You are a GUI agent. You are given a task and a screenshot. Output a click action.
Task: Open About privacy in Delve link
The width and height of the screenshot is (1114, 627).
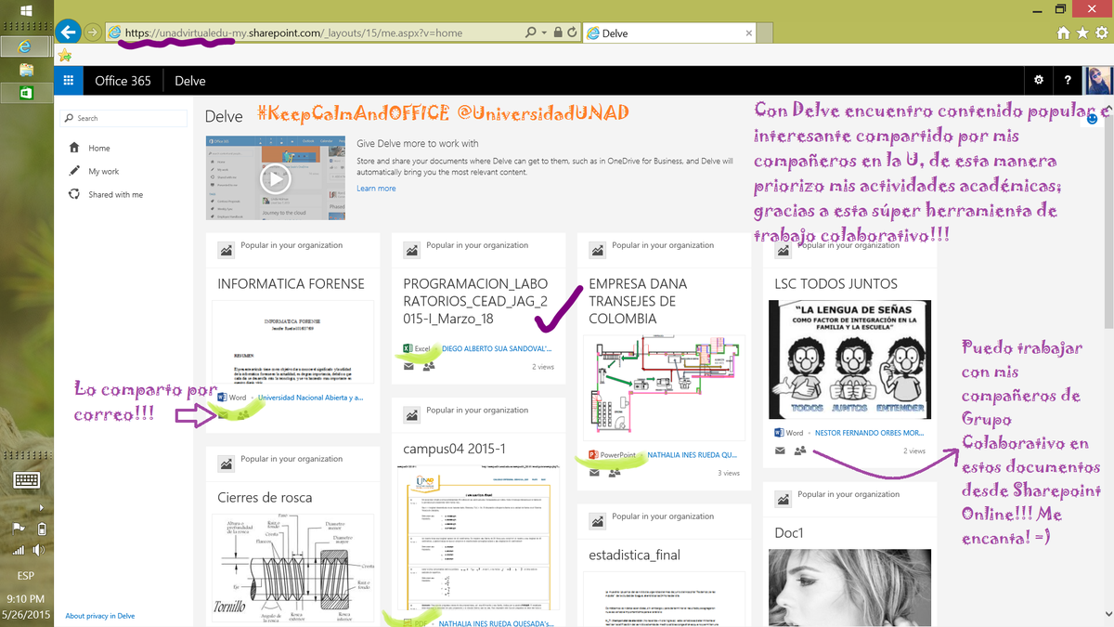[99, 616]
